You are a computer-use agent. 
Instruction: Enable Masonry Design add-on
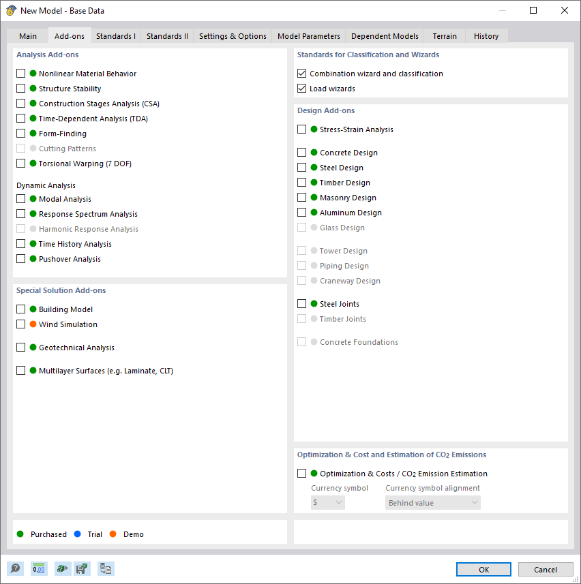pyautogui.click(x=302, y=198)
